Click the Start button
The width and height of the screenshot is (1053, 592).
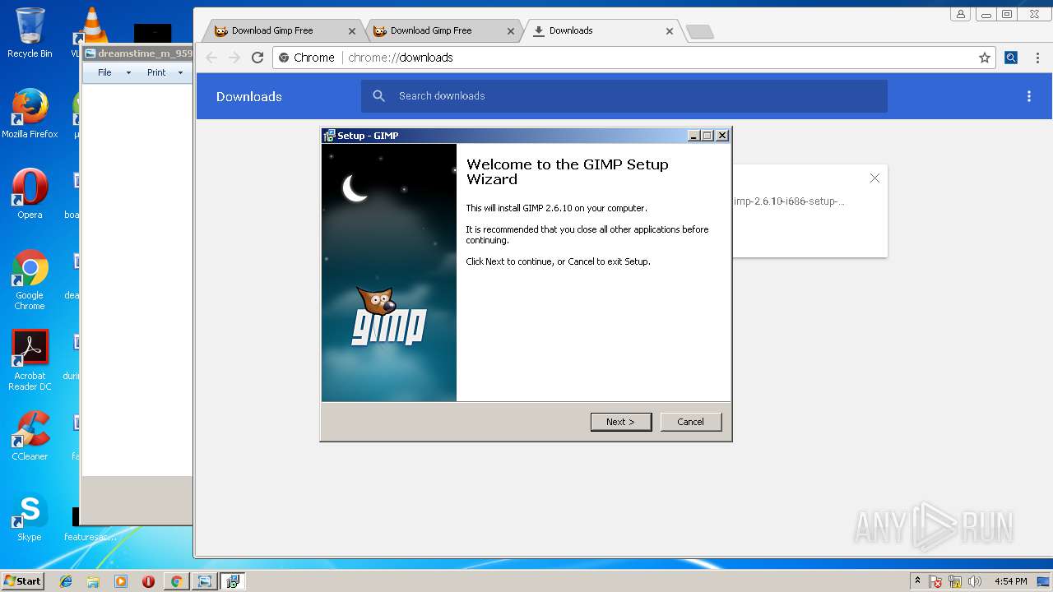23,581
